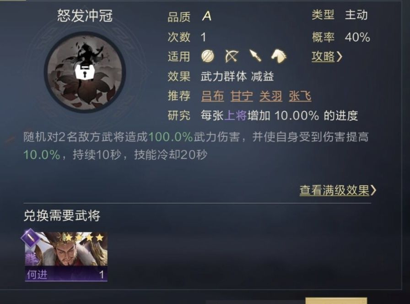Click the shield troop type icon
This screenshot has width=410, height=304.
point(208,56)
